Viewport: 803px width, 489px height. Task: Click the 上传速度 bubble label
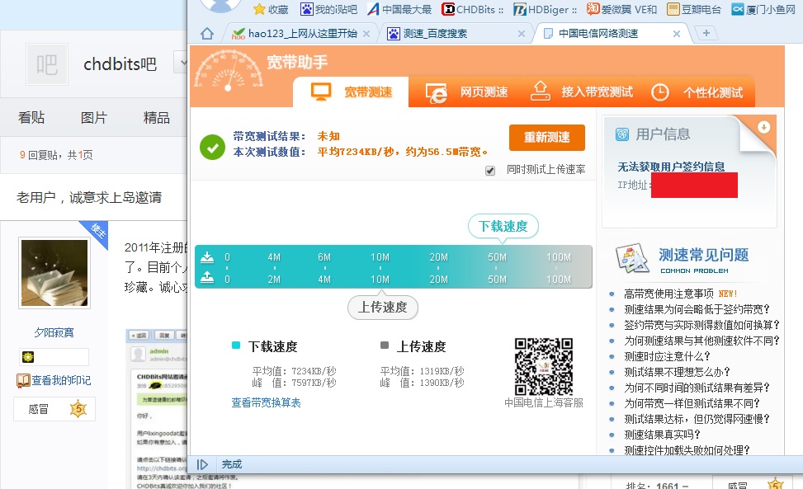click(383, 307)
